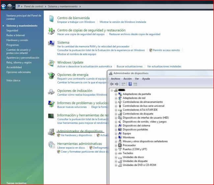The image size is (214, 185).
Task: Expand Controladores ATA/ATAPI IDE node
Action: 116,110
